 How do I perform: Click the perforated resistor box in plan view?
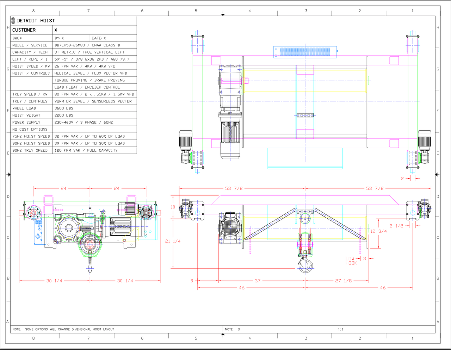pos(305,51)
